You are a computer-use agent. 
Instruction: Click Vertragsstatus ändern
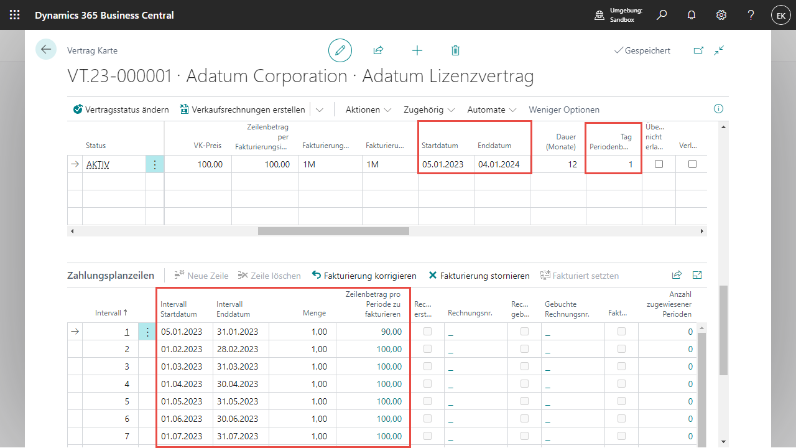pyautogui.click(x=121, y=110)
